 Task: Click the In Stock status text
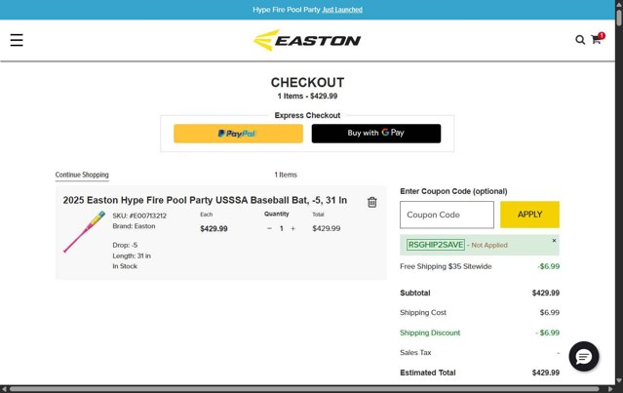[x=125, y=266]
